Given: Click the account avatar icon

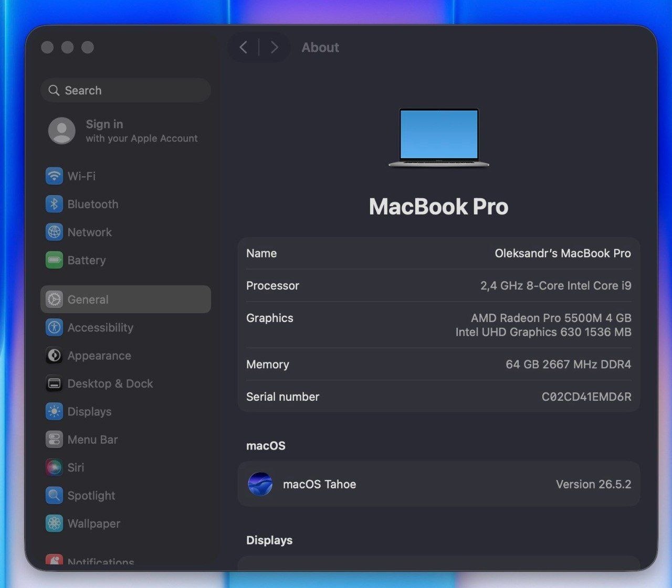Looking at the screenshot, I should (62, 131).
